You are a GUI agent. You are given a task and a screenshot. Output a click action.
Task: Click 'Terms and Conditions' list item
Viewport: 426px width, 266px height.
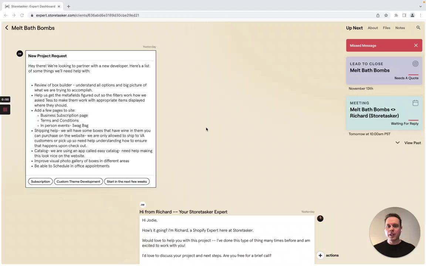coord(60,120)
